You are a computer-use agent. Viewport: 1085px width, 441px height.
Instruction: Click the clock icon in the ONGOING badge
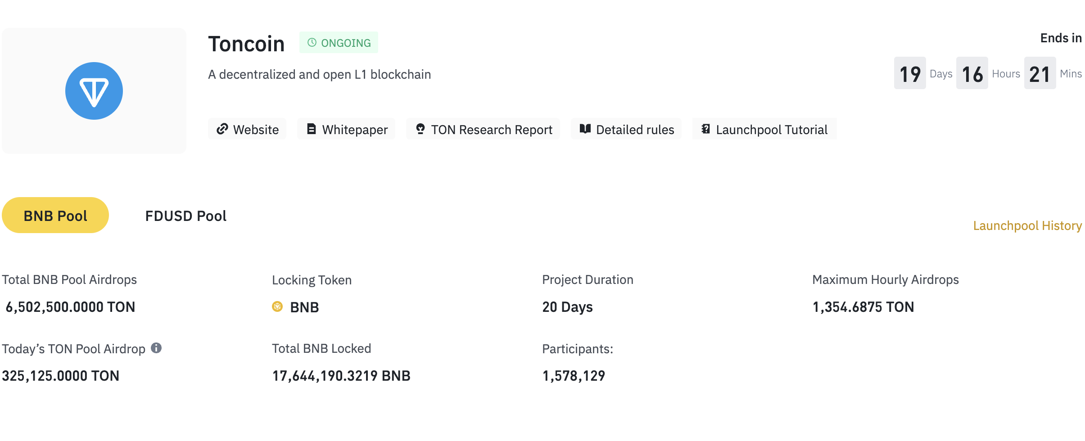point(312,42)
